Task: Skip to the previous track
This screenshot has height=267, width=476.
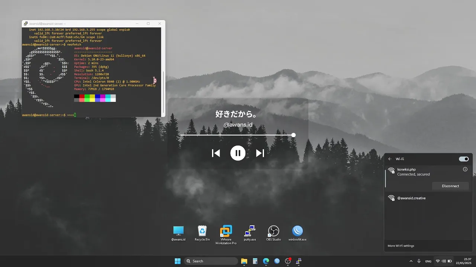Action: 216,153
